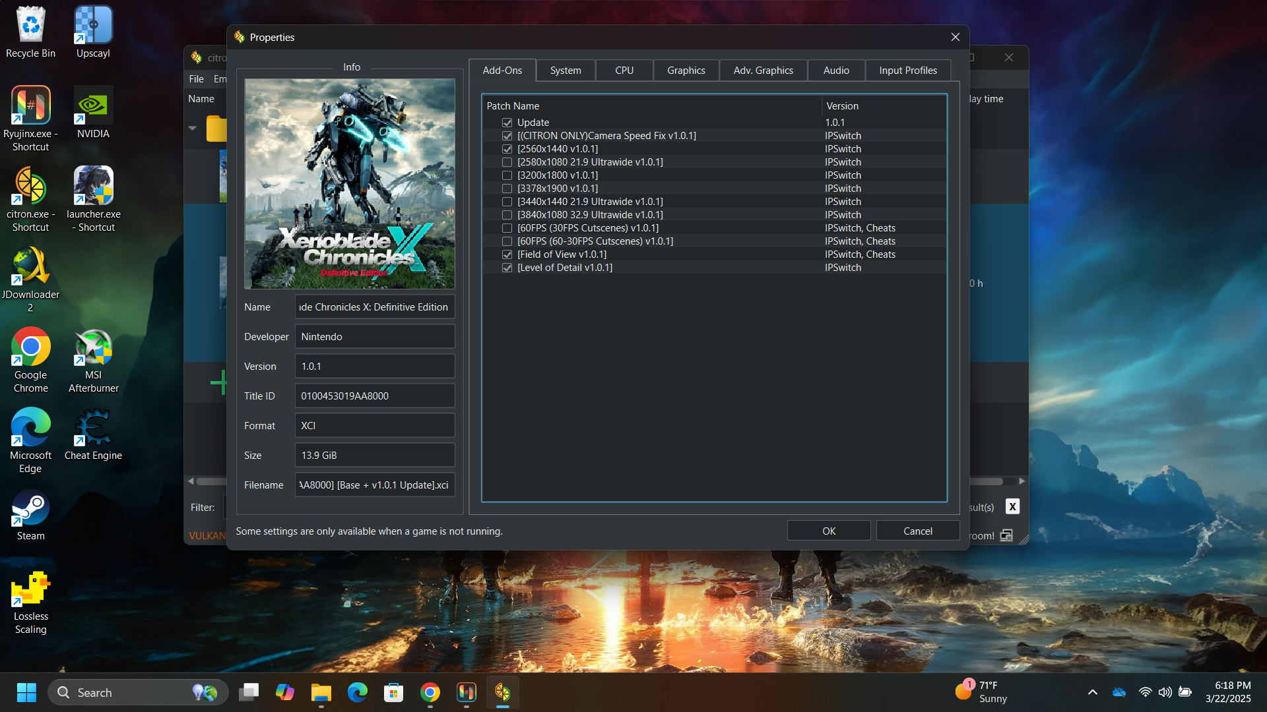
Task: Sort by the Patch Name column header
Action: point(652,105)
